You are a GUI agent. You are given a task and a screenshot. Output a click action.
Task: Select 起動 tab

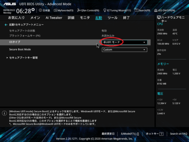click(99, 18)
